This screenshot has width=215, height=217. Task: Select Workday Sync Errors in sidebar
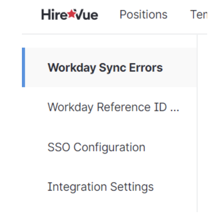tap(109, 68)
